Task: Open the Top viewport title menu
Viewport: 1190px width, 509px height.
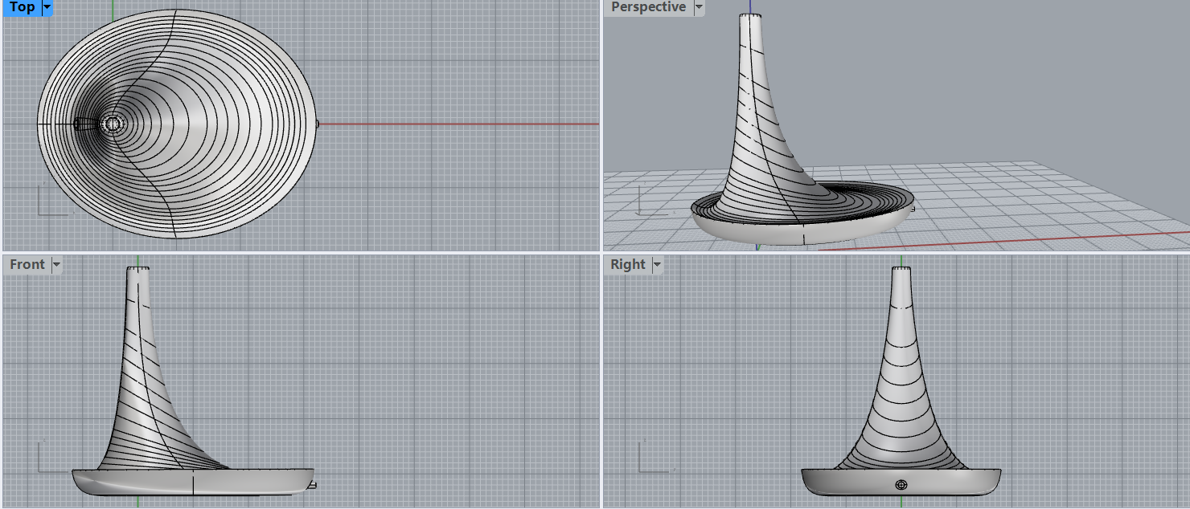Action: [47, 7]
